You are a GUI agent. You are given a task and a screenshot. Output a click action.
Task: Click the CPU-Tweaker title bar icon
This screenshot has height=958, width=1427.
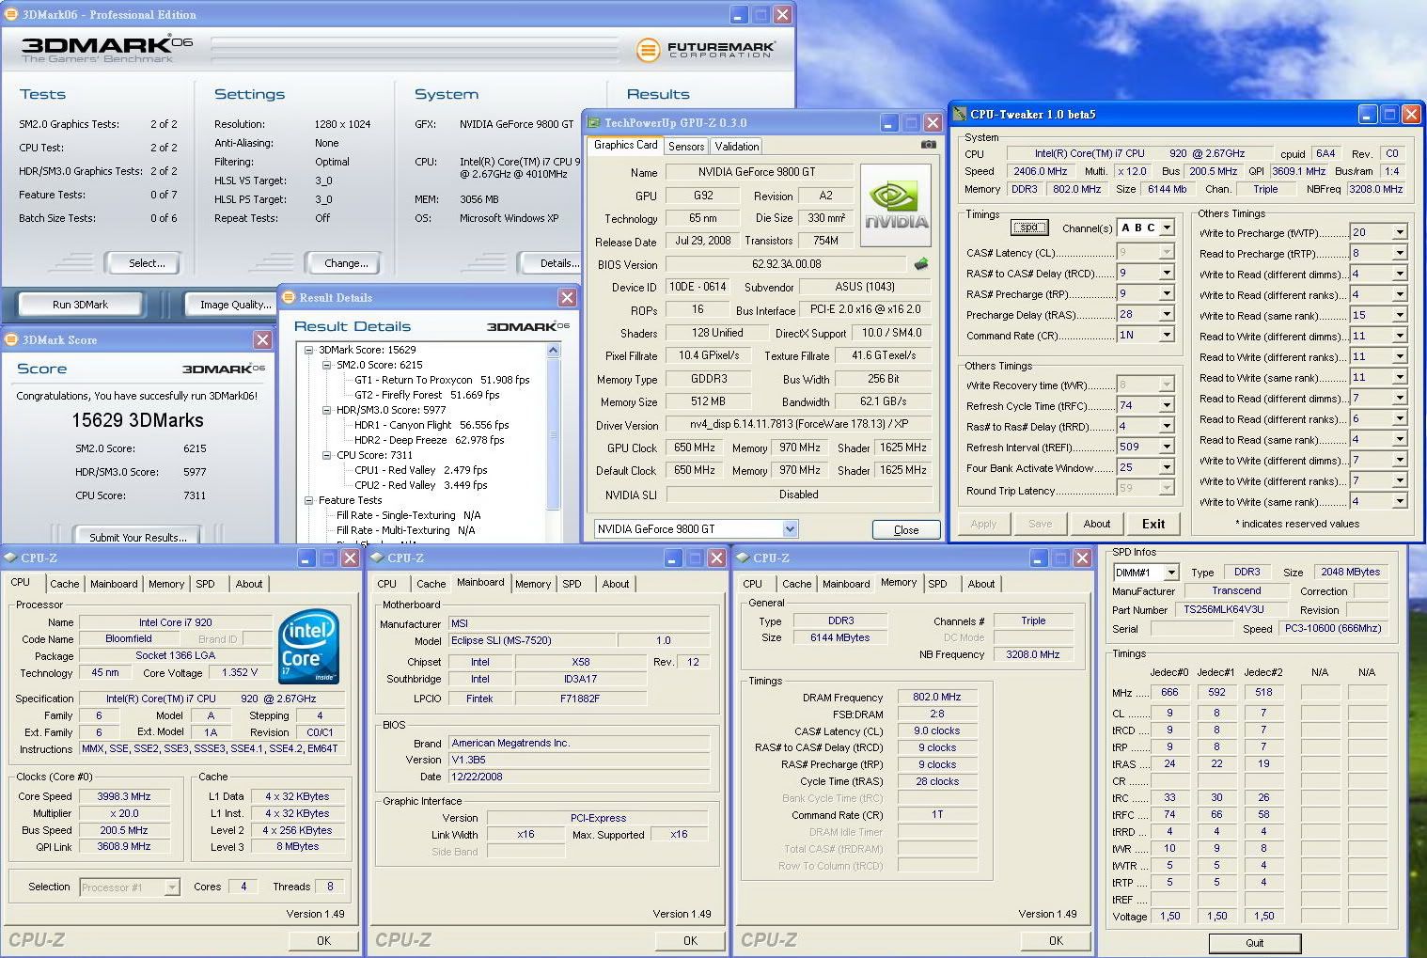(x=960, y=114)
